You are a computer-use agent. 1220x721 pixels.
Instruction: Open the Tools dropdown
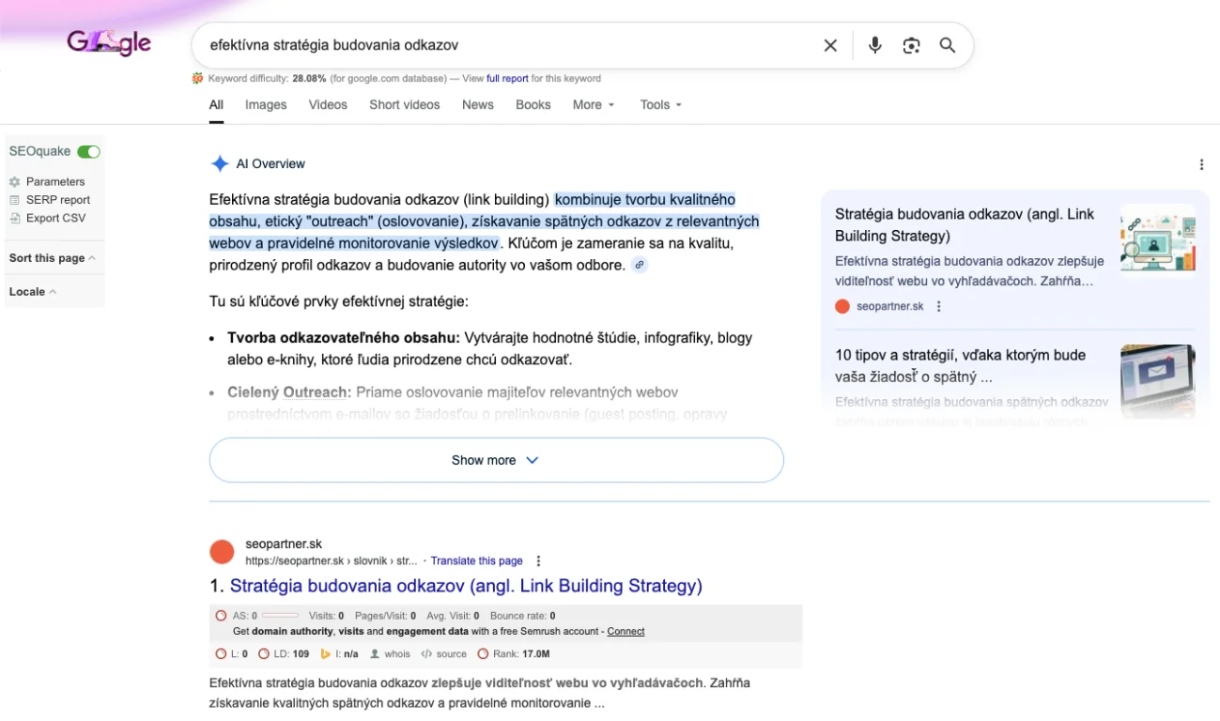[660, 105]
